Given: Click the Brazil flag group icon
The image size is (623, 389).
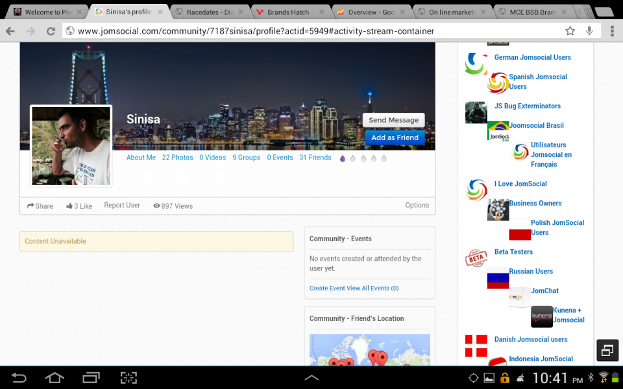Looking at the screenshot, I should coord(498,130).
